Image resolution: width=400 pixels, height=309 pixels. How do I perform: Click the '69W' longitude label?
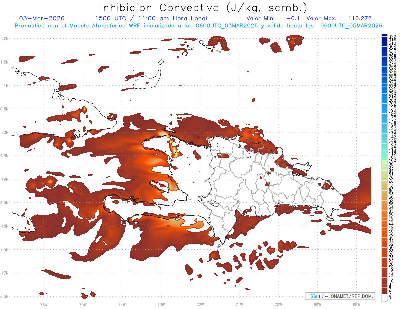tap(317, 304)
